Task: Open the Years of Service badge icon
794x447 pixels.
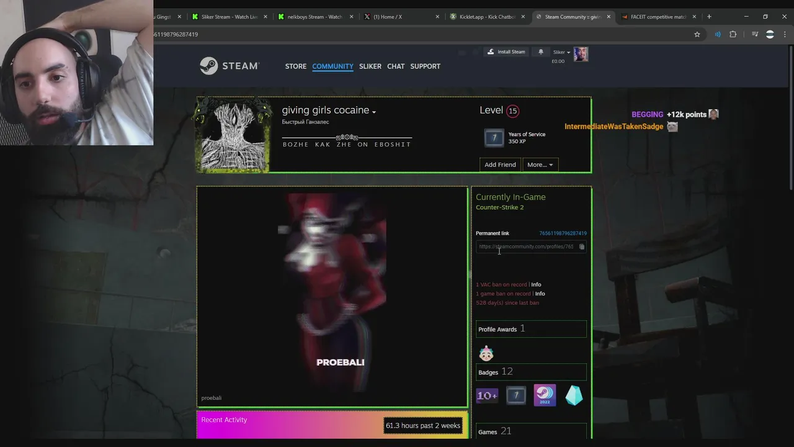Action: pos(494,138)
